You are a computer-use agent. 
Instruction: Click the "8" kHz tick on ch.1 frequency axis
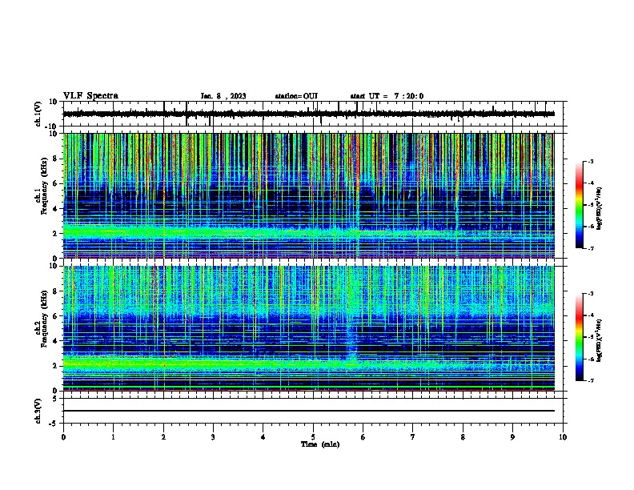55,159
